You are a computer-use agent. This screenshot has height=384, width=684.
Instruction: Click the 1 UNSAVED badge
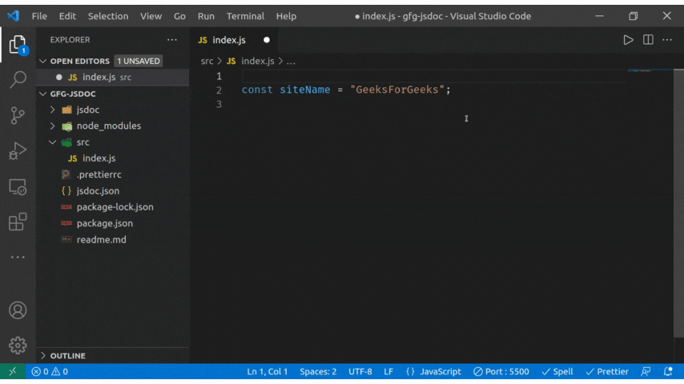point(139,61)
